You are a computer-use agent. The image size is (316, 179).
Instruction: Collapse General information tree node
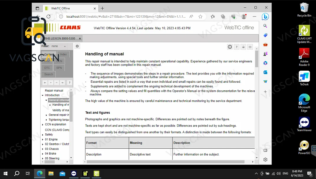pyautogui.click(x=46, y=100)
